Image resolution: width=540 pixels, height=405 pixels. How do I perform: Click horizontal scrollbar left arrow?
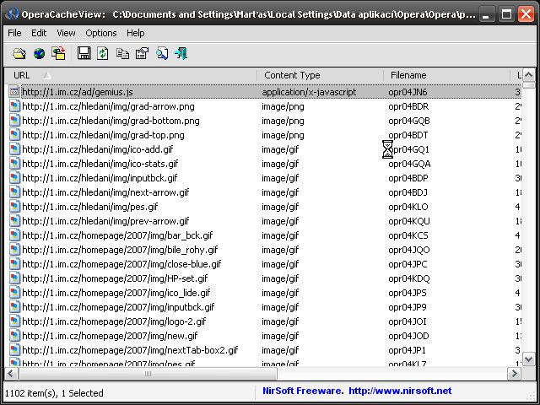(11, 374)
